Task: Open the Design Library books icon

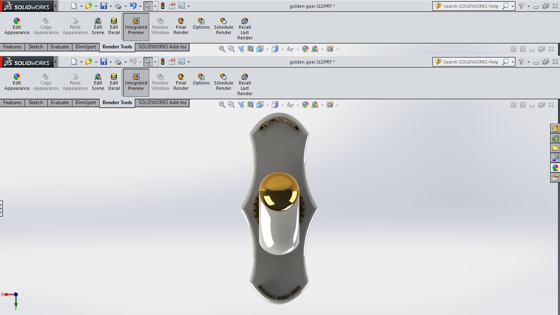Action: coord(555,138)
